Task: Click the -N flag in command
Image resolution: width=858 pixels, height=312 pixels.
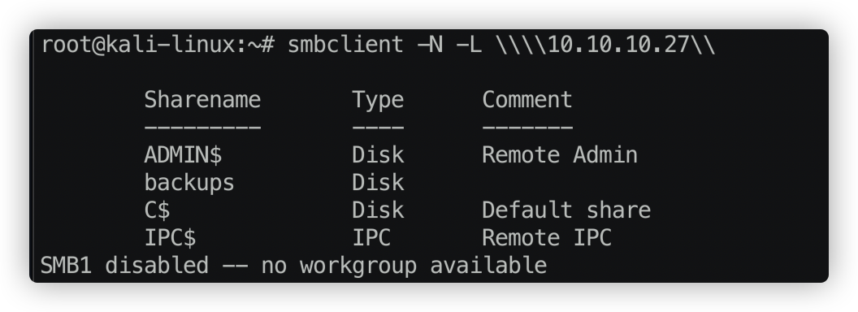Action: [x=430, y=45]
